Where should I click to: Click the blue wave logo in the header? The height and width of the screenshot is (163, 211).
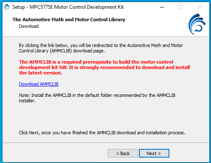point(197,24)
